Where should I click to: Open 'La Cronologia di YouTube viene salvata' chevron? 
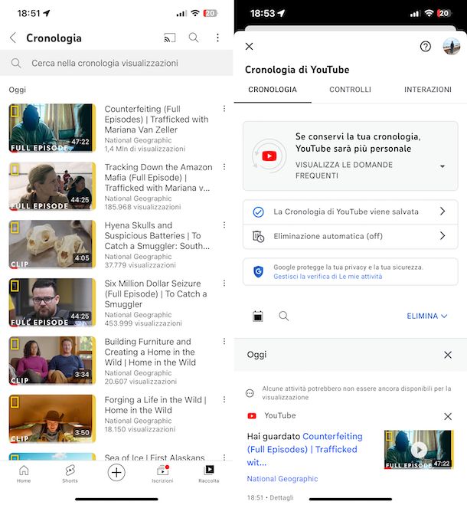pos(443,212)
